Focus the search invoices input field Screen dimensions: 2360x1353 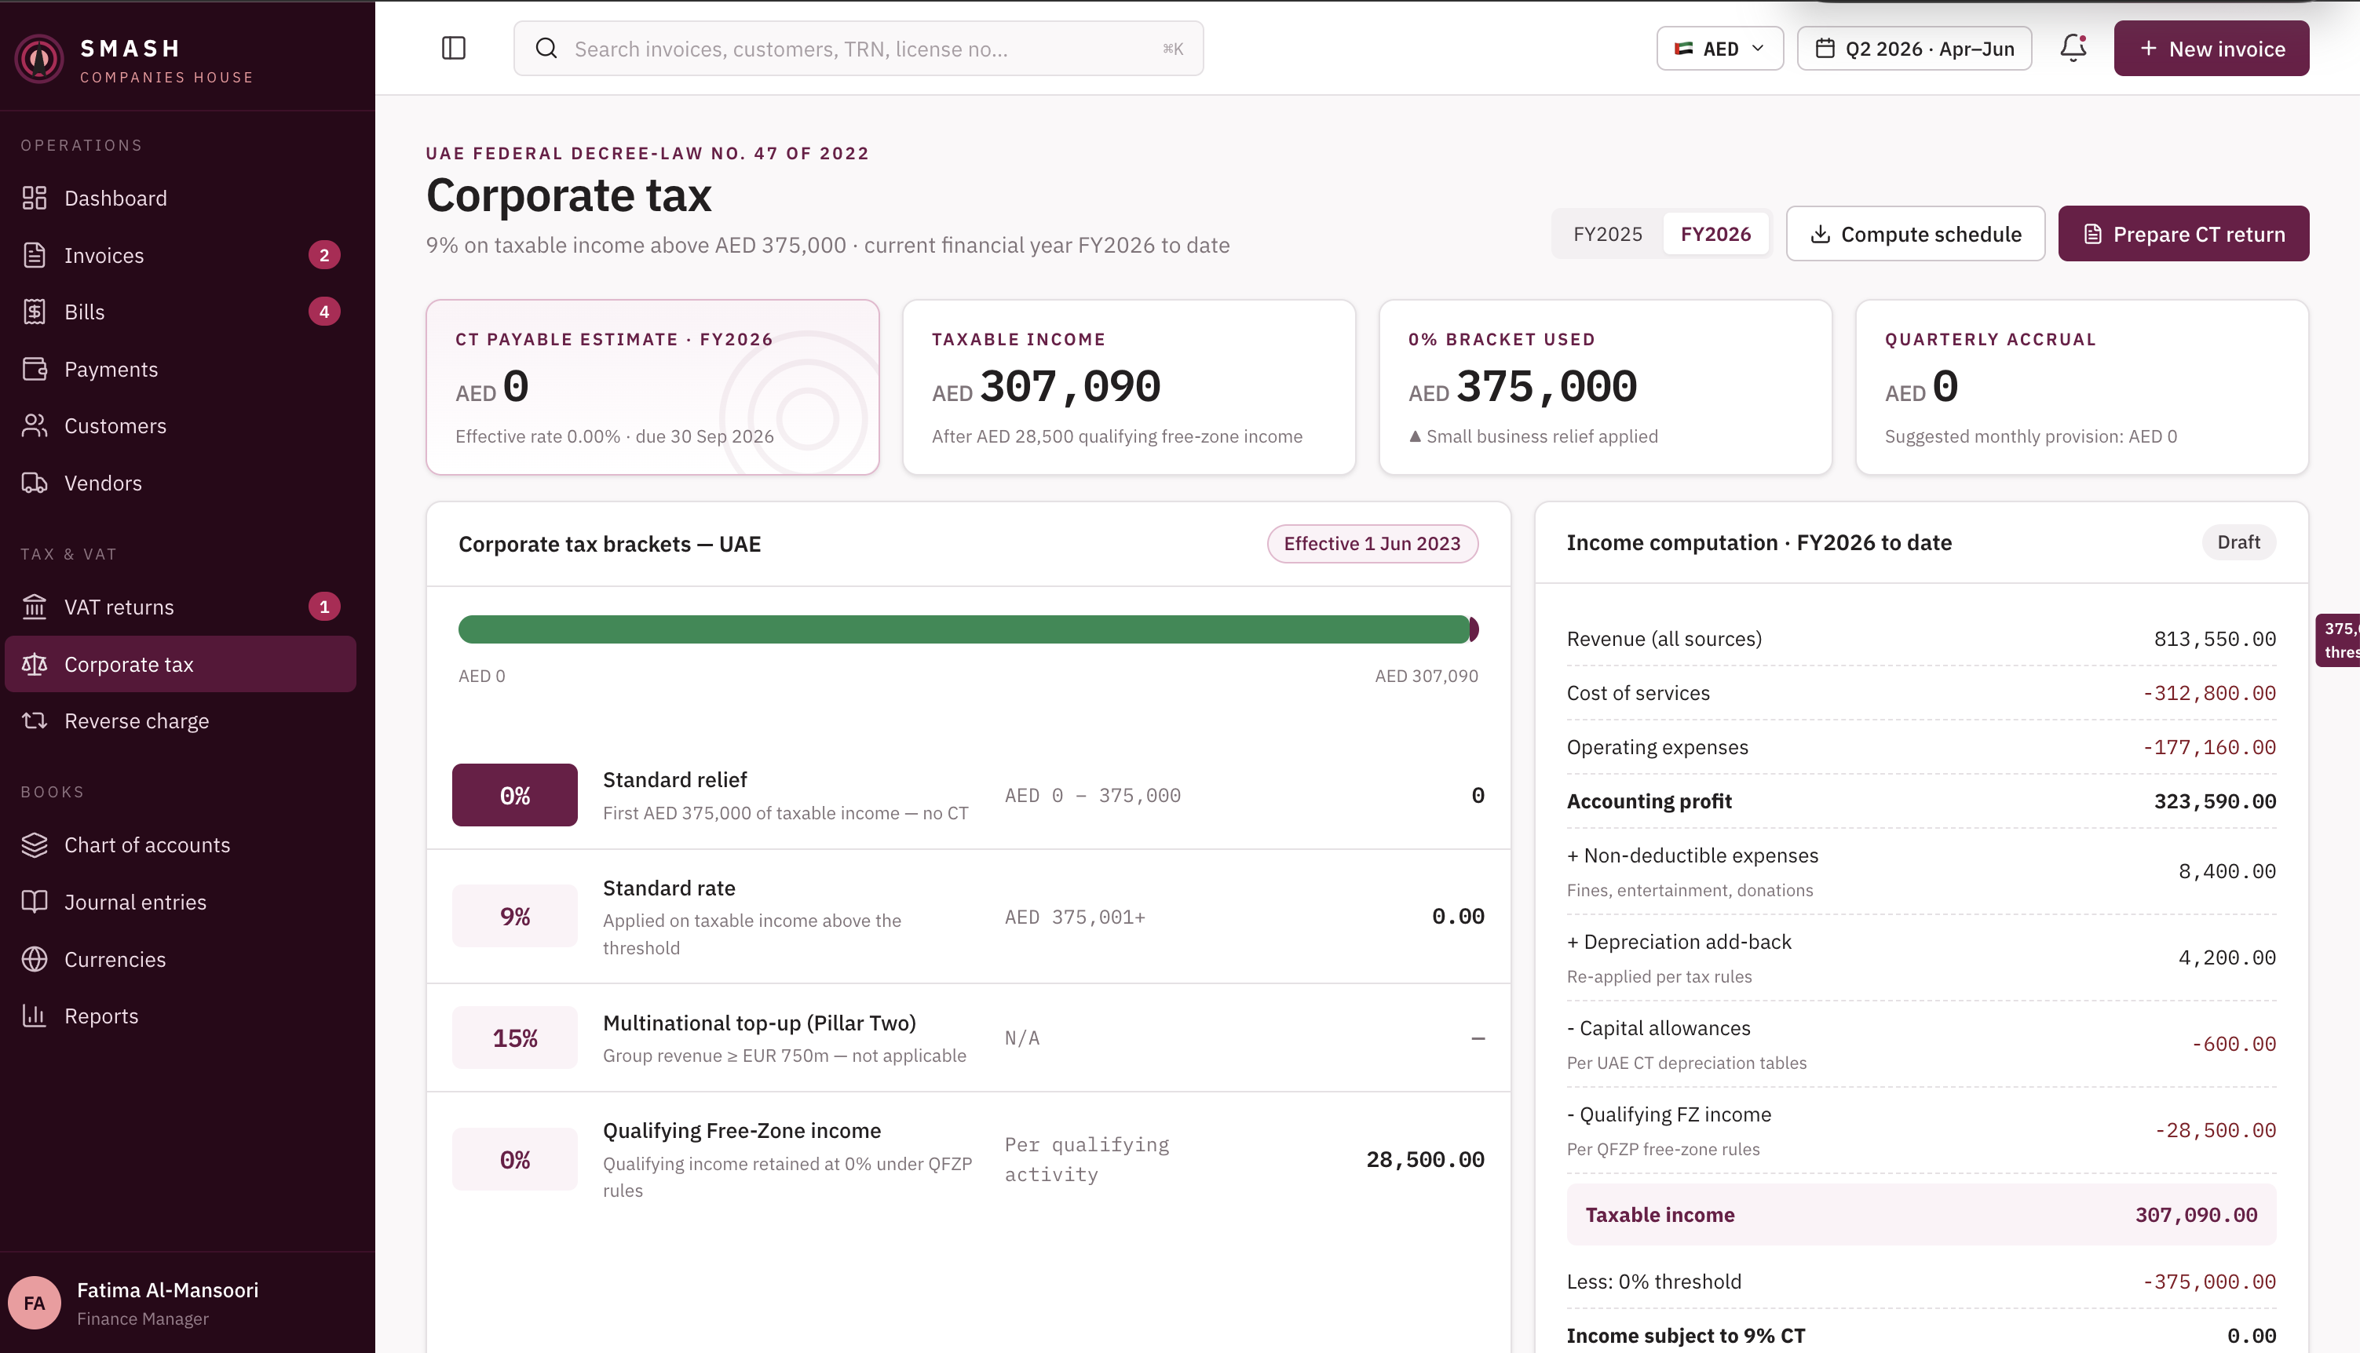(x=858, y=49)
